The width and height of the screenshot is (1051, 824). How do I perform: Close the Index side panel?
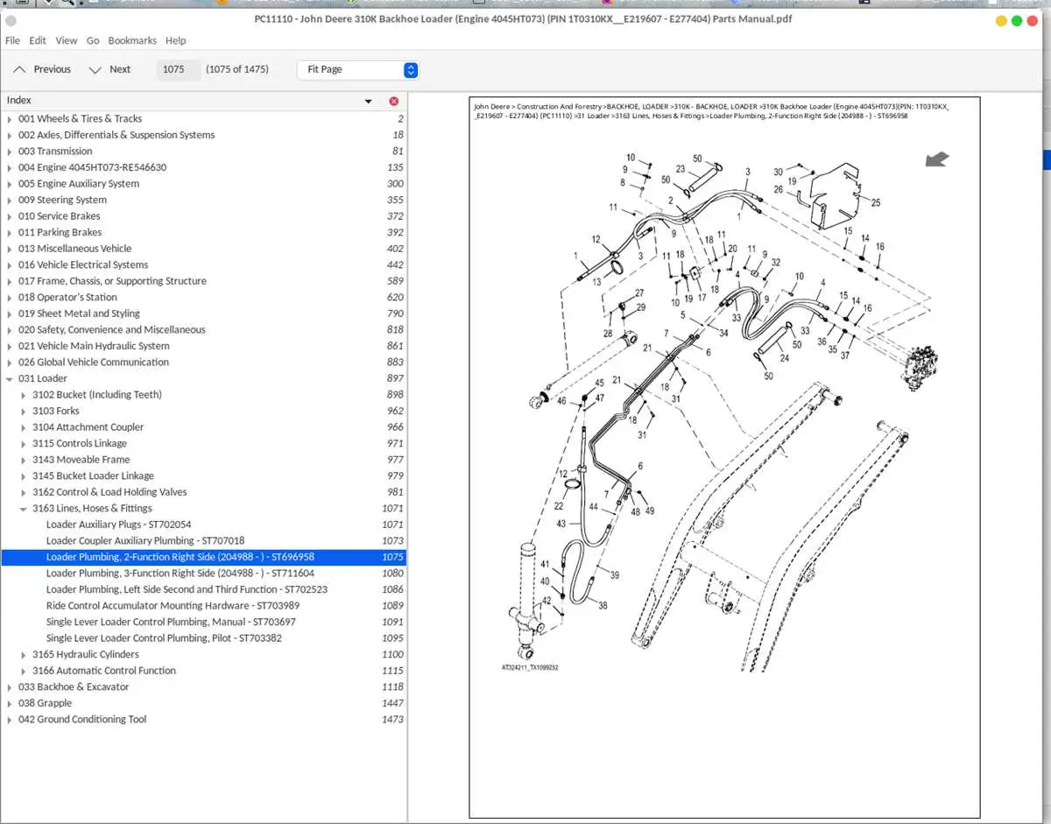tap(393, 102)
